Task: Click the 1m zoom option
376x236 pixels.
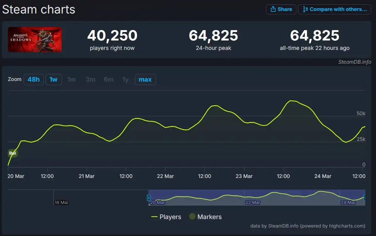Action: pos(72,79)
